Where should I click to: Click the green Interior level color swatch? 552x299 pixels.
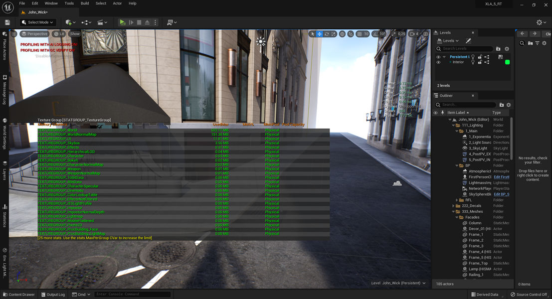tap(507, 62)
